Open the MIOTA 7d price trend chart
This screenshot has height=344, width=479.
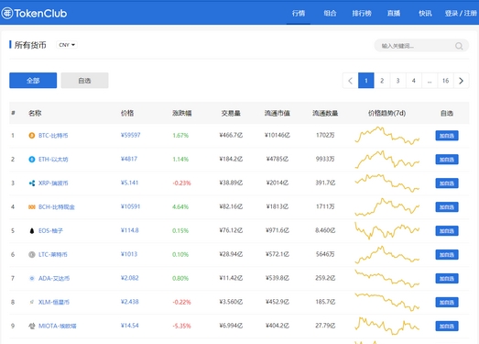tap(386, 326)
